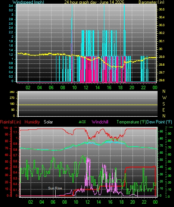The image size is (174, 207).
Task: Click '2.2' on the windspeed axis
Action: tap(11, 32)
